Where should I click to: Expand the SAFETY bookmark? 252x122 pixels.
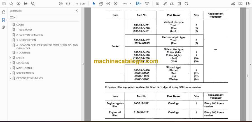coord(10,57)
